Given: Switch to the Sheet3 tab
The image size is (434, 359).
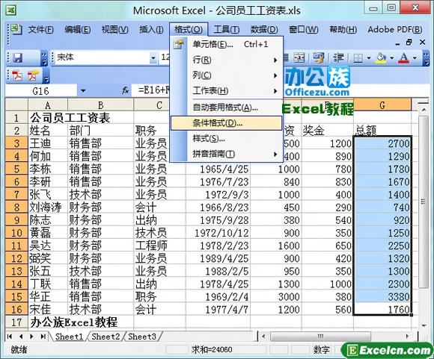Looking at the screenshot, I should point(142,337).
